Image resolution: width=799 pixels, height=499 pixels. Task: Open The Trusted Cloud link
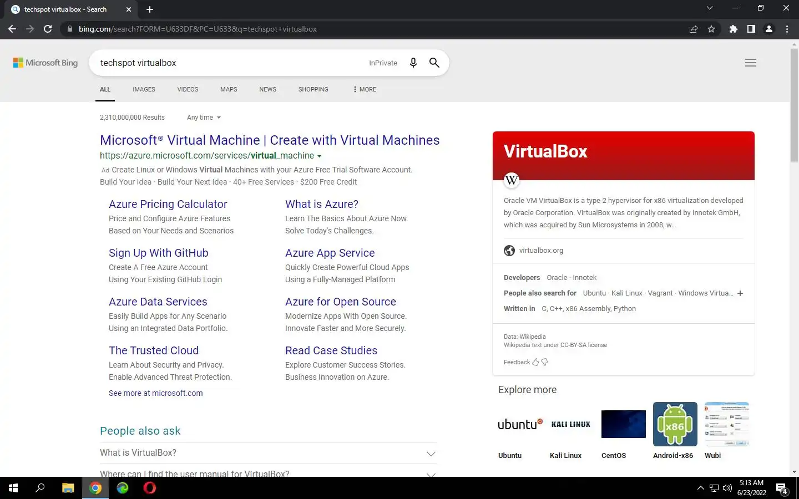click(154, 350)
